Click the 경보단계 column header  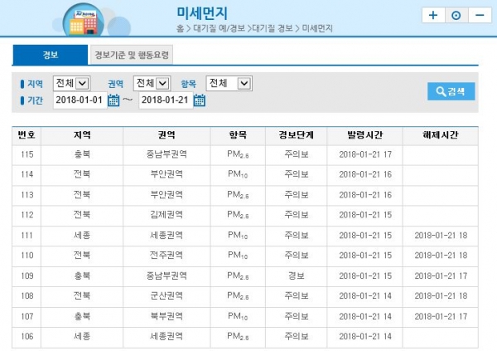coord(296,135)
